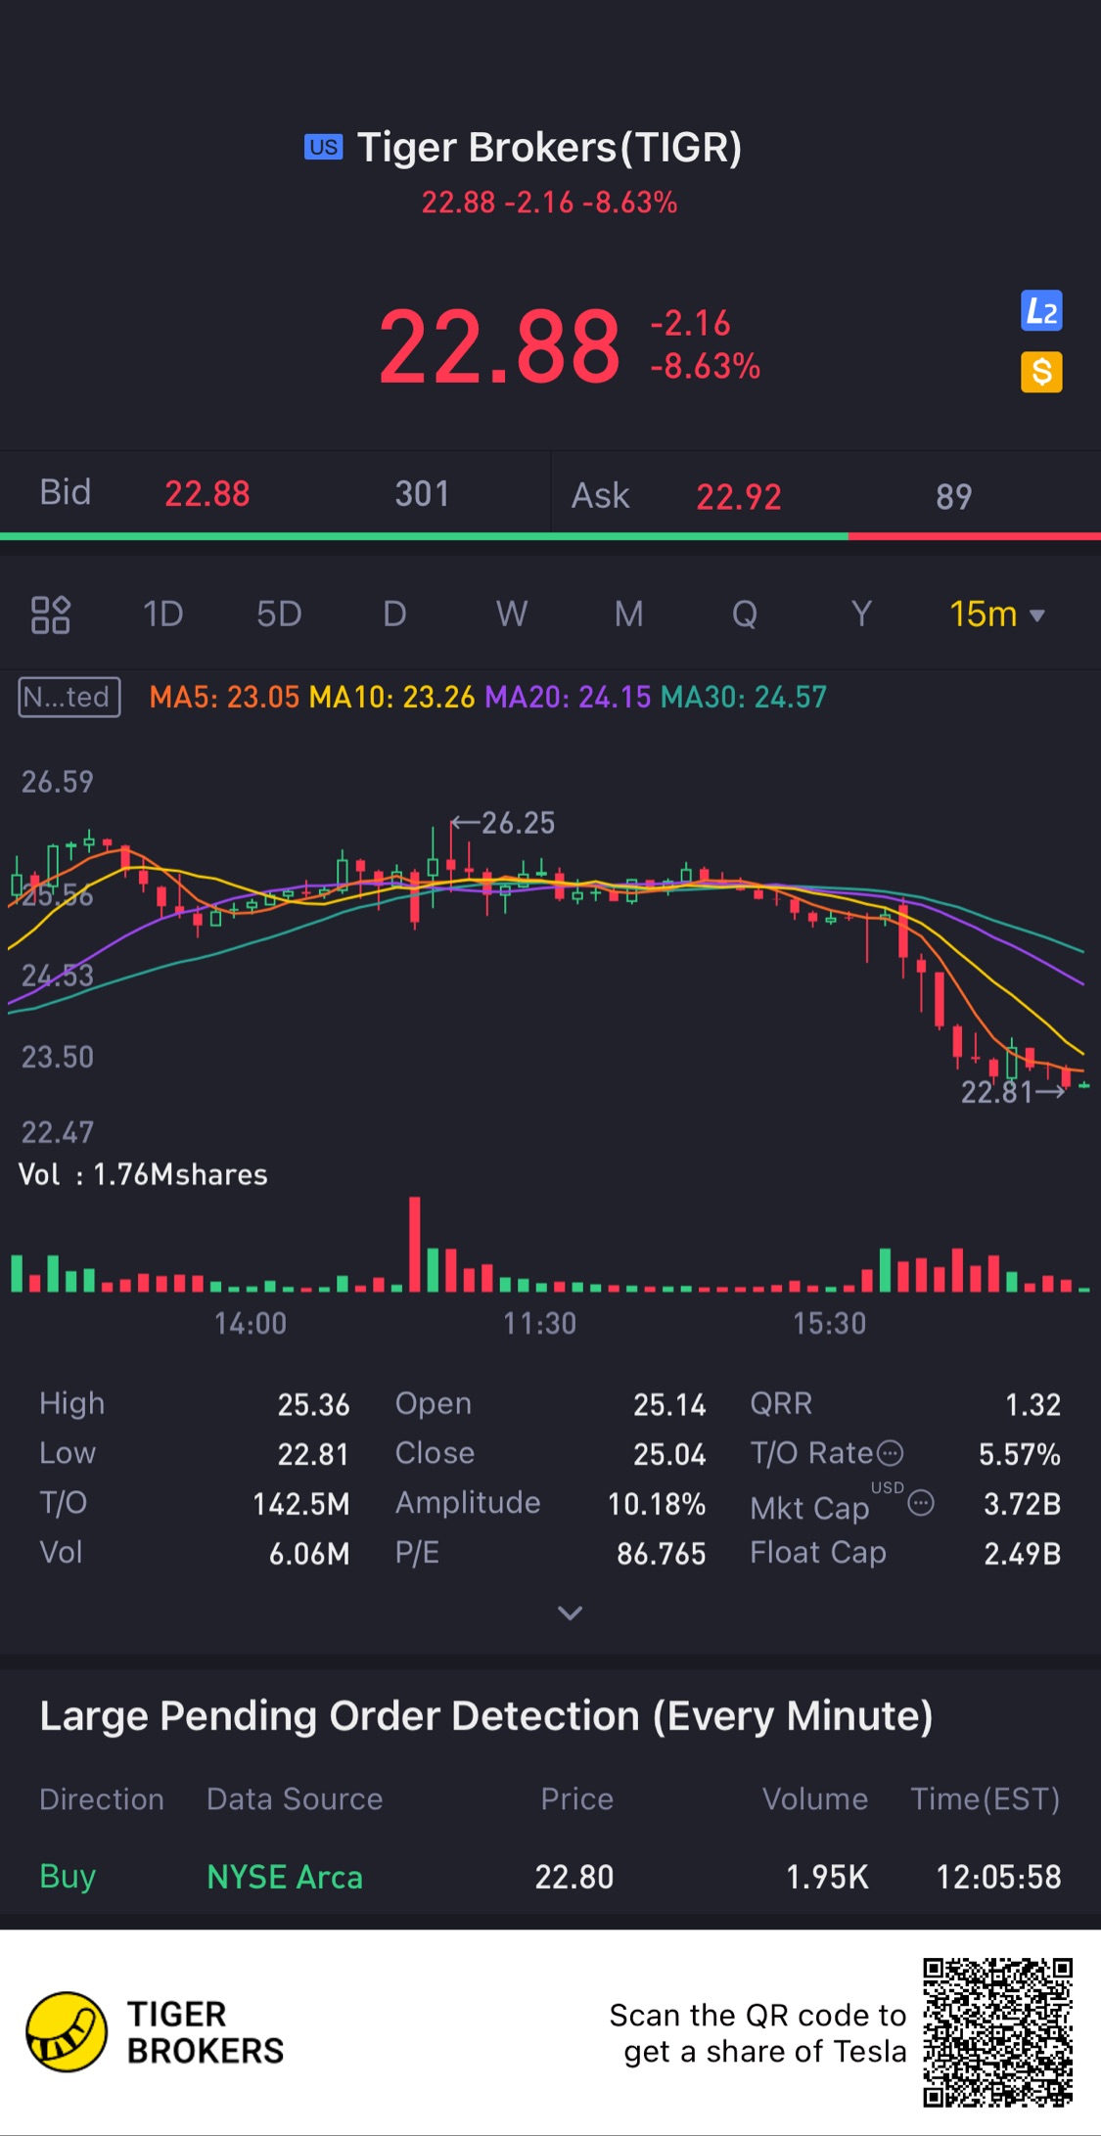
Task: Tap the P/E value 86.765
Action: pos(662,1554)
